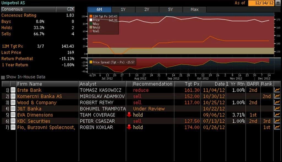
Task: Edit the As of date field 12/14/12
Action: click(262, 3)
